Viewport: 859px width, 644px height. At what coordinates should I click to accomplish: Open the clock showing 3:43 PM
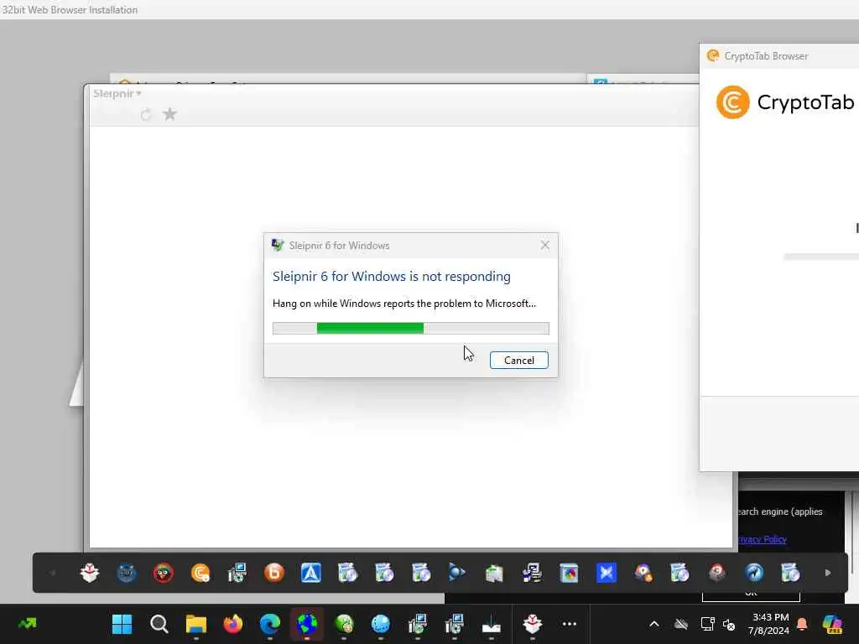coord(768,624)
